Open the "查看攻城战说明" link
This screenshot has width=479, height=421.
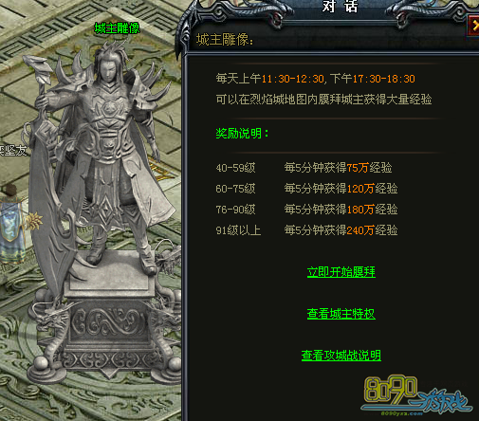[341, 356]
